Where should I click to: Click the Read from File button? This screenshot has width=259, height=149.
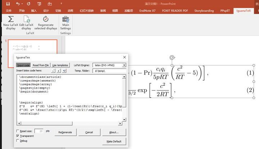tap(41, 65)
